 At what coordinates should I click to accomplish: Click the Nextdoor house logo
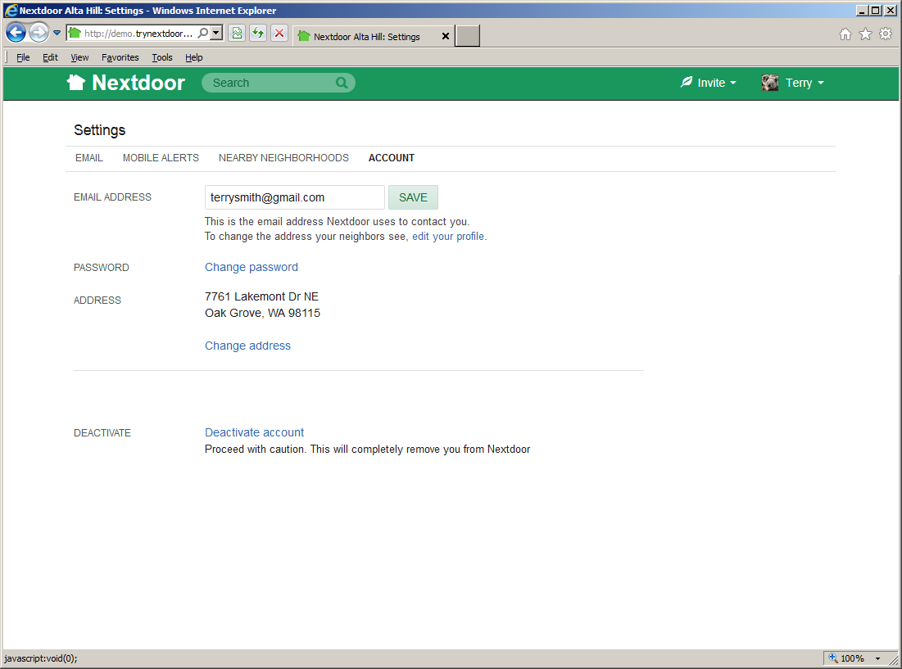pyautogui.click(x=75, y=82)
